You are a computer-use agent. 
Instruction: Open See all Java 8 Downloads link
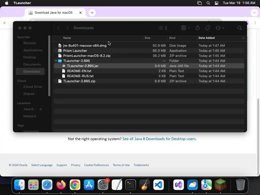159,139
